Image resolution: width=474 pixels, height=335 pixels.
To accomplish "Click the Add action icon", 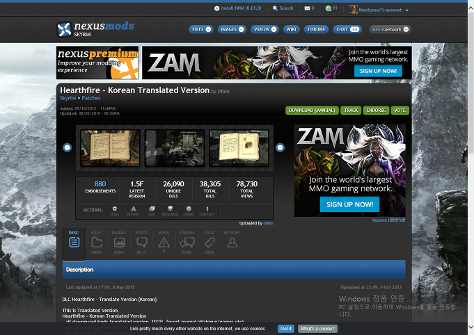I will 152,211.
